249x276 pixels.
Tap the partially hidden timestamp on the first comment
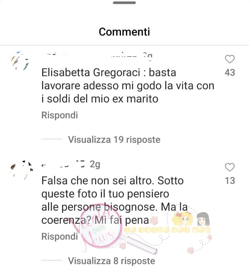[x=147, y=56]
